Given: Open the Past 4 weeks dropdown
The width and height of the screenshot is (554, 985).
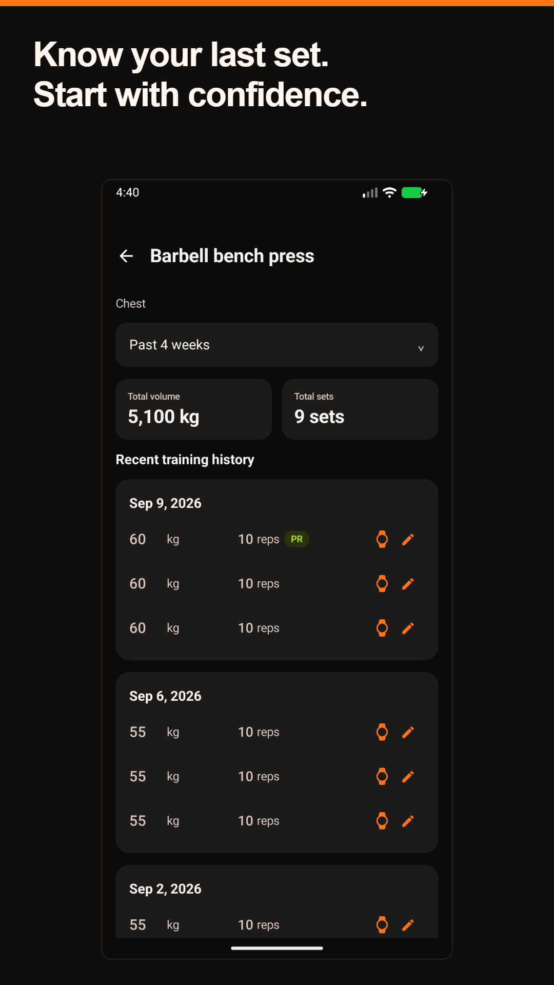Looking at the screenshot, I should point(277,345).
